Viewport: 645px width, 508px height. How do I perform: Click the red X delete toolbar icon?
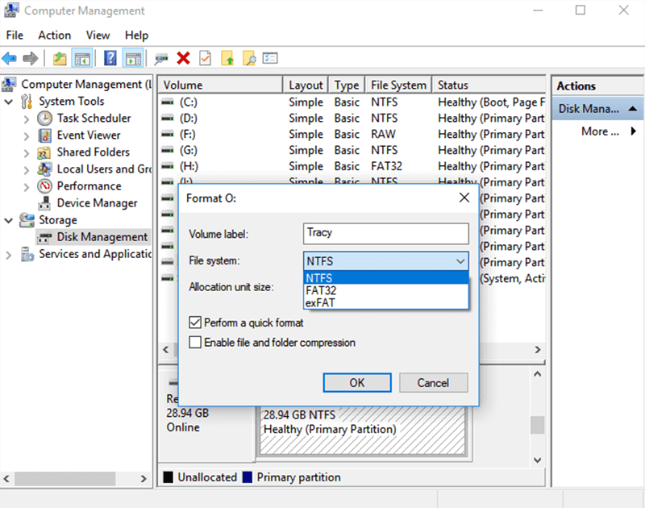pyautogui.click(x=184, y=57)
